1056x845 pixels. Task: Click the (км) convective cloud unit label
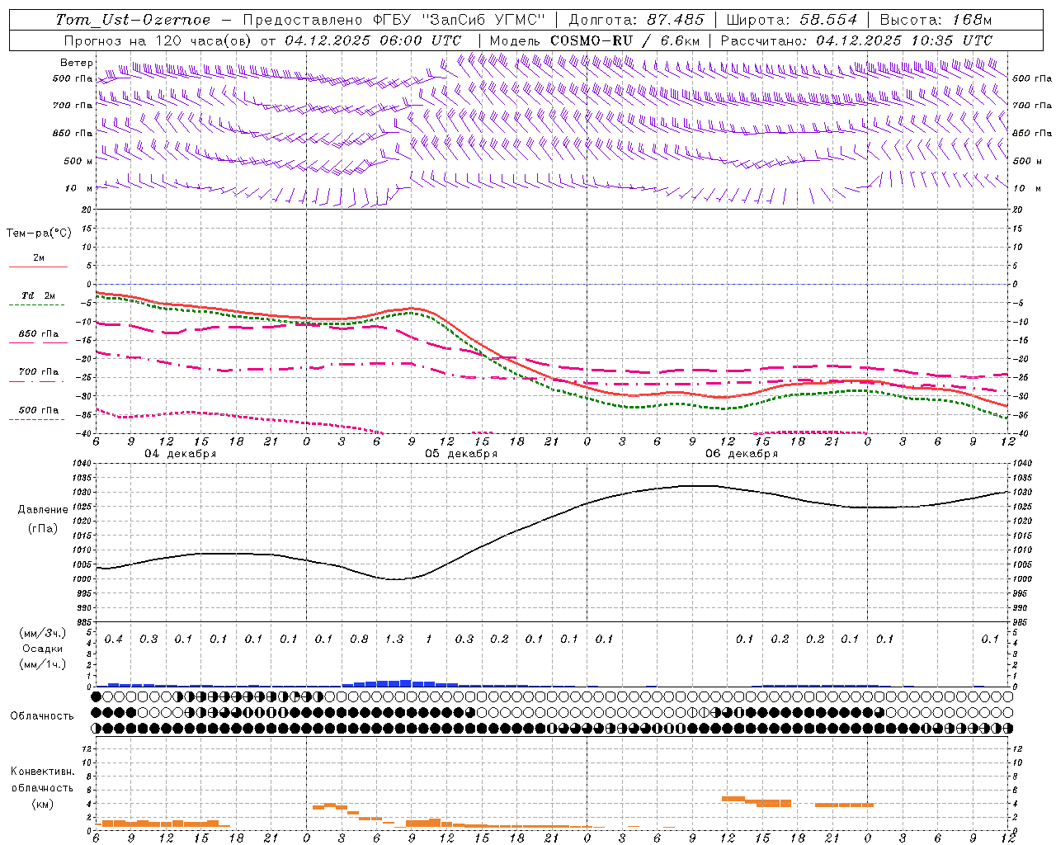click(x=42, y=804)
